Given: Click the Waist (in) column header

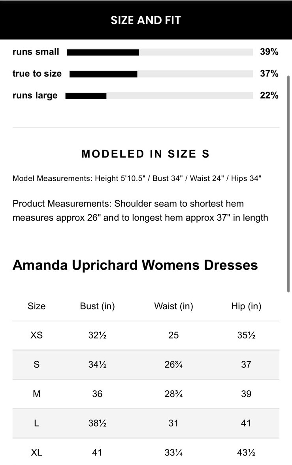Looking at the screenshot, I should [173, 306].
